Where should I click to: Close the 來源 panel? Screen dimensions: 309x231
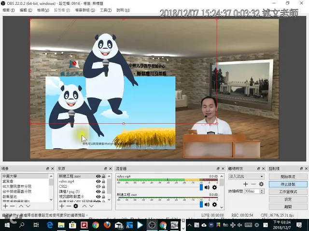click(111, 168)
